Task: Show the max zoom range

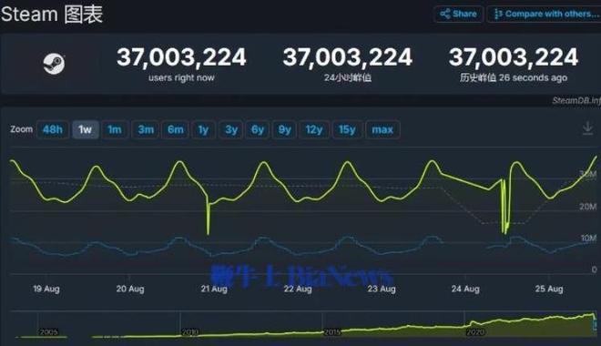Action: [x=382, y=129]
